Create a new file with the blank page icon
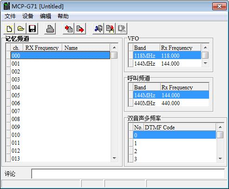 (x=9, y=29)
